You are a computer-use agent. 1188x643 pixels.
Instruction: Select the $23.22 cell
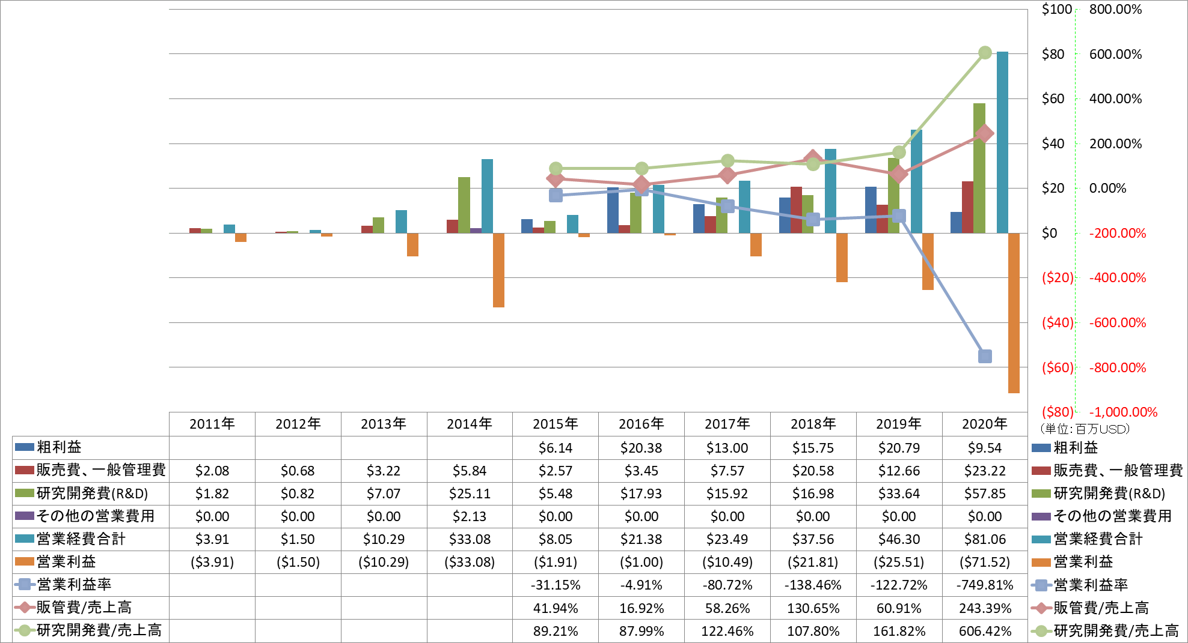point(985,471)
